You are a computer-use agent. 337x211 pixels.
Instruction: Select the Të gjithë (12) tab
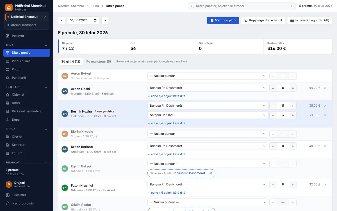click(x=71, y=61)
